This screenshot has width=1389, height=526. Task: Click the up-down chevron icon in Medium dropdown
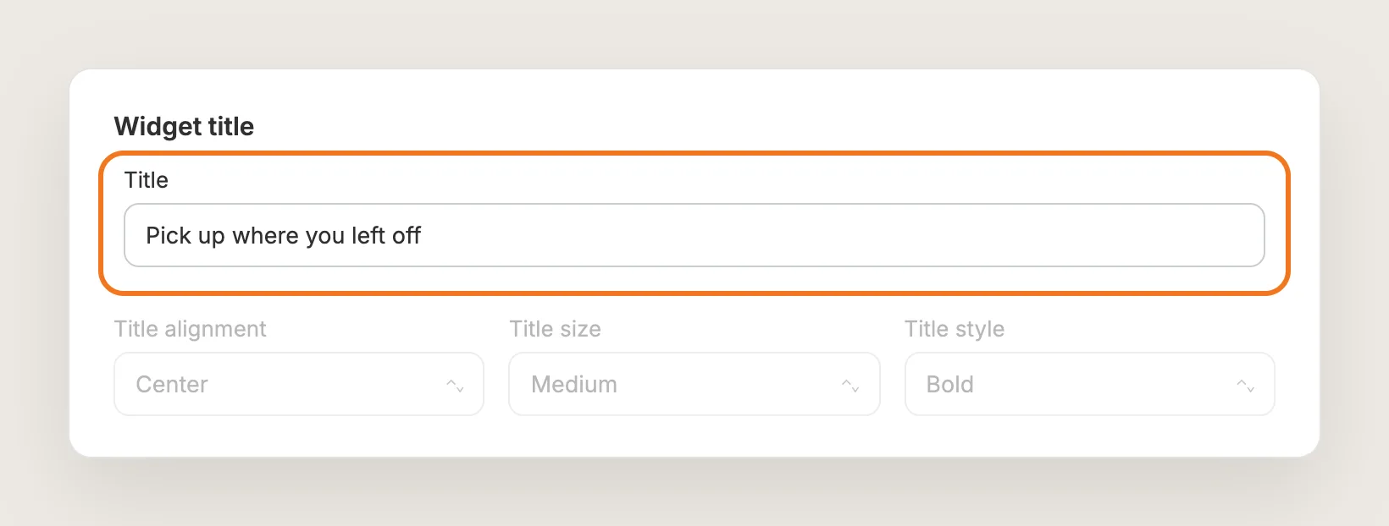pos(850,386)
